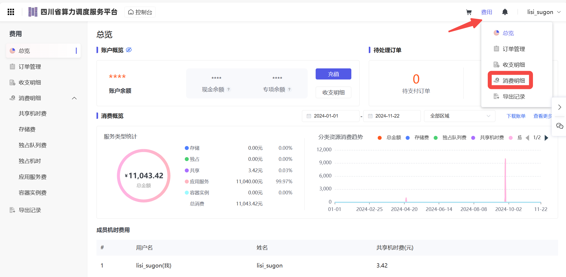Open 独占机时 in the sidebar
This screenshot has height=277, width=566.
pos(30,161)
